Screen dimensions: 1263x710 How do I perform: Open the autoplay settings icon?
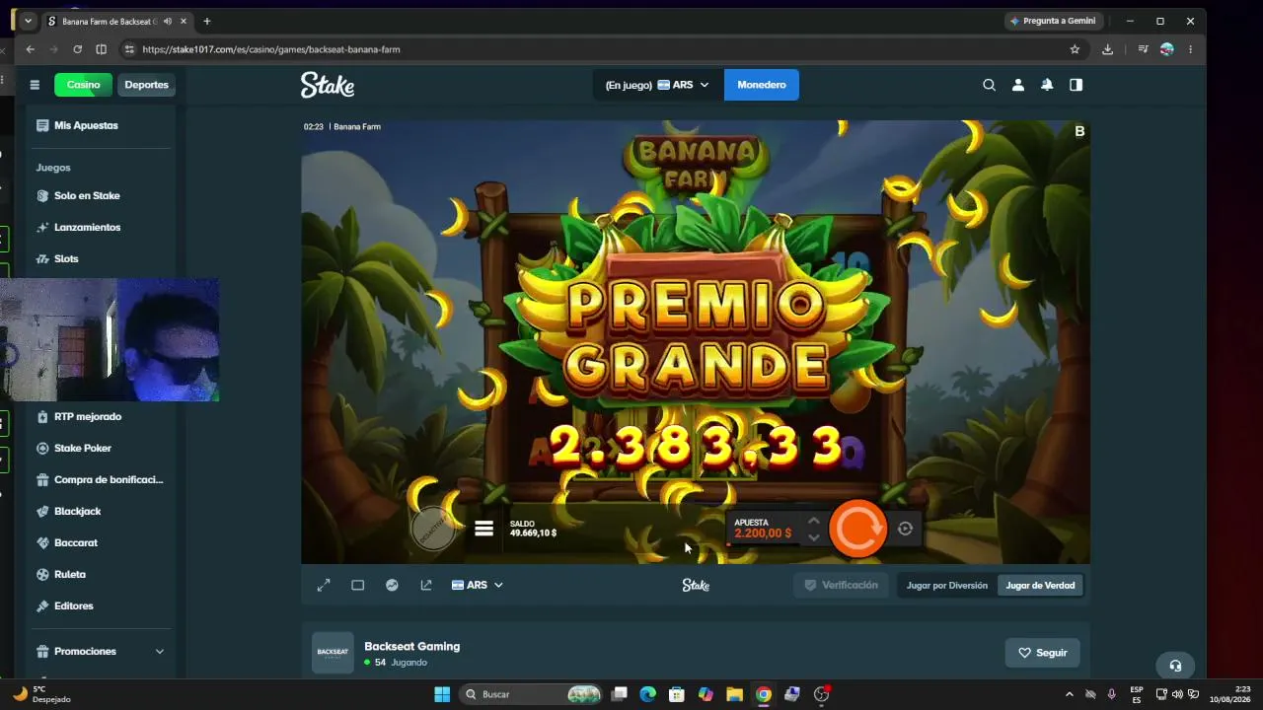coord(905,529)
